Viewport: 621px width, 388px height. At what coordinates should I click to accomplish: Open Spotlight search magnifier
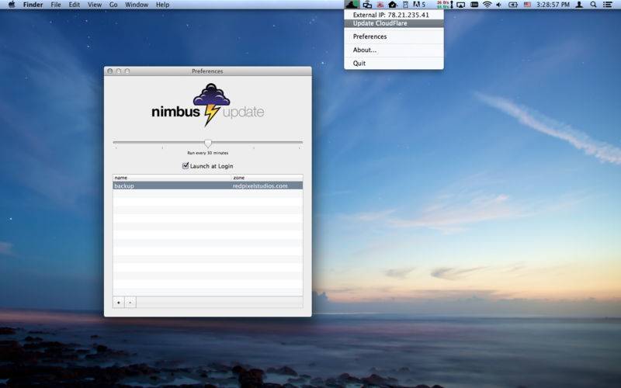593,5
